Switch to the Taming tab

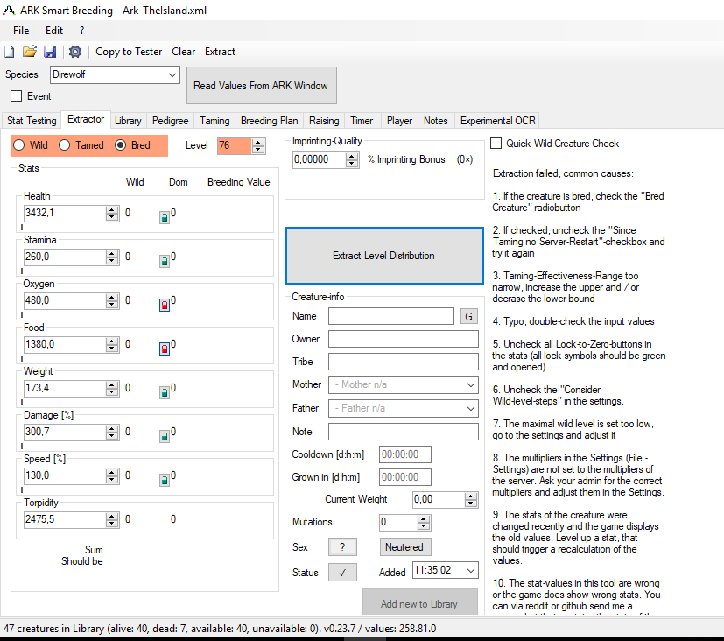pos(214,121)
